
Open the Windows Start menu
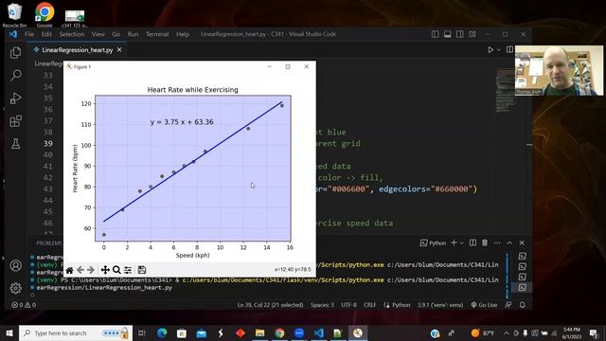click(9, 332)
